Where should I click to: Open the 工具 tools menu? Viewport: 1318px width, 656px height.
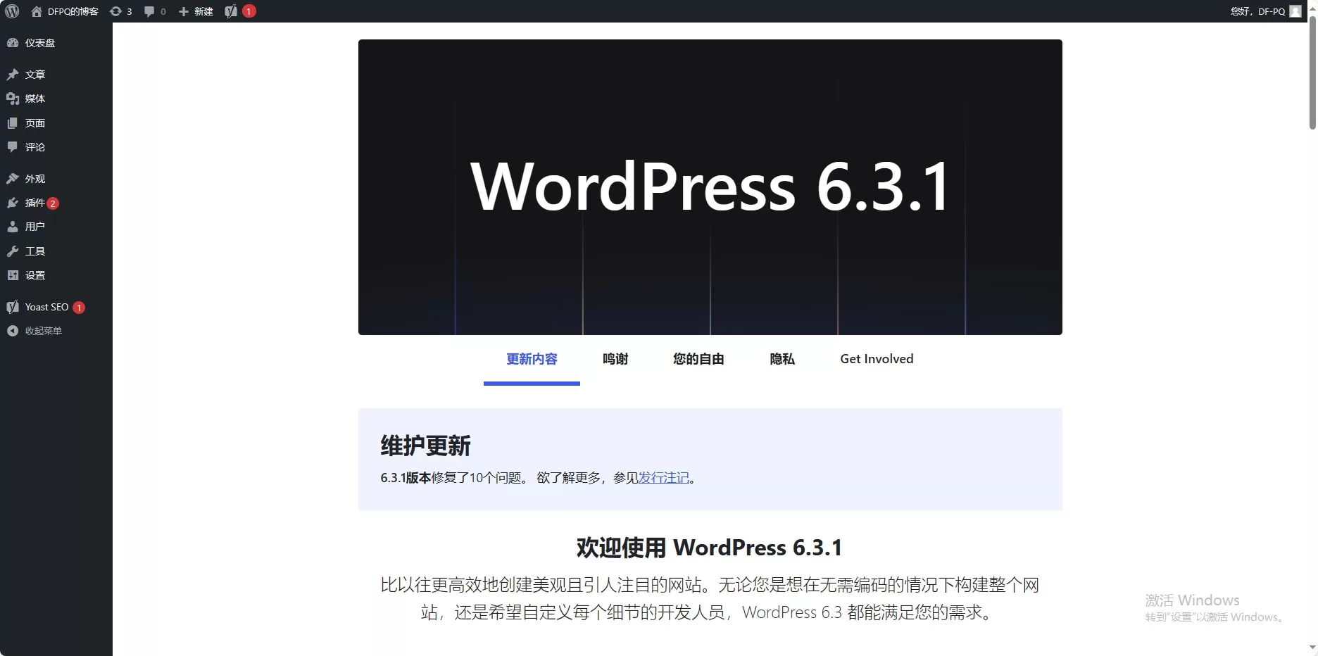[x=34, y=251]
